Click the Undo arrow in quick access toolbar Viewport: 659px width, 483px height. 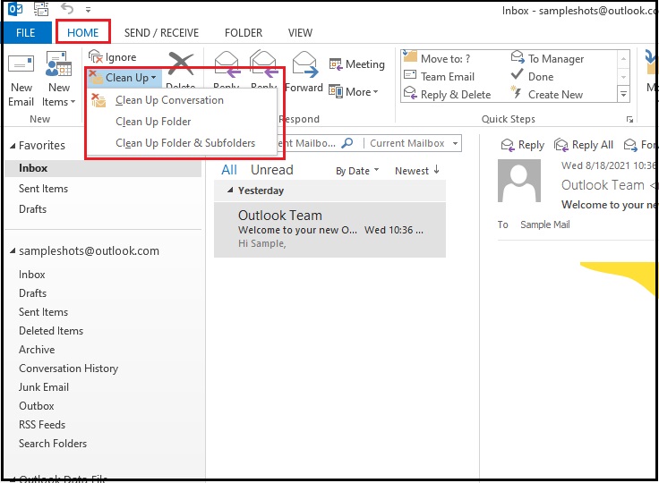coord(67,8)
